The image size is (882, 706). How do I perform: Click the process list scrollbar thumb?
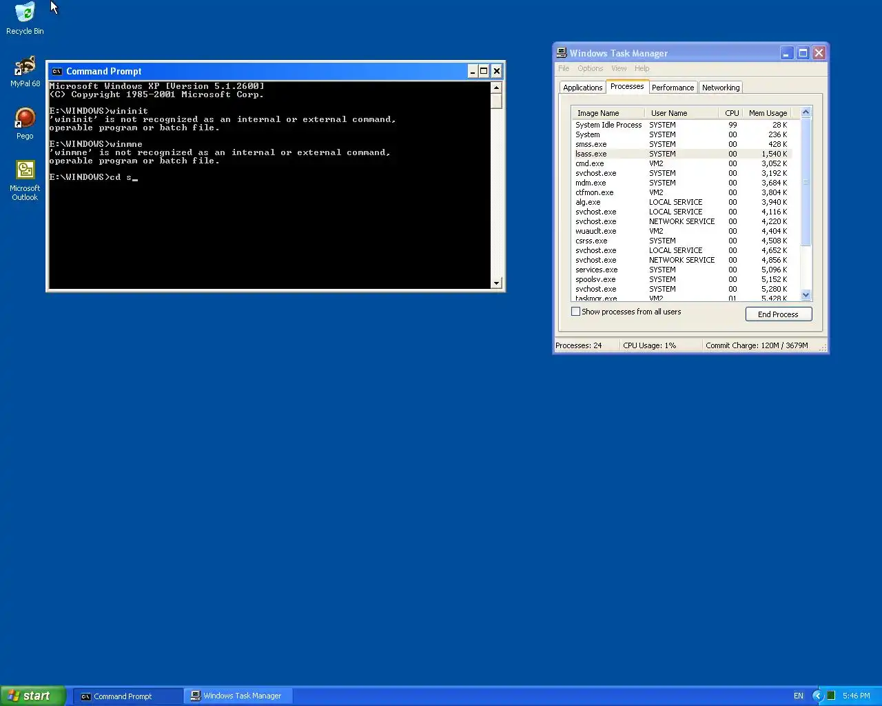click(x=806, y=182)
